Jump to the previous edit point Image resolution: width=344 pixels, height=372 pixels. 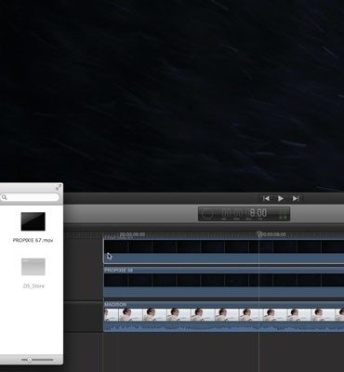pos(266,198)
